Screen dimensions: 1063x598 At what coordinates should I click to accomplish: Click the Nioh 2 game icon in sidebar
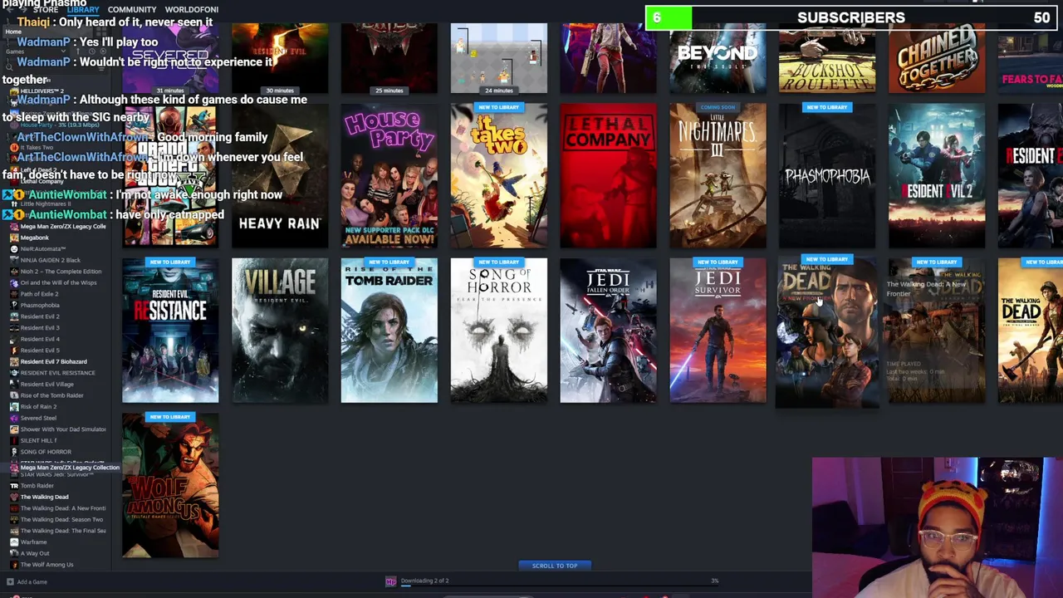pos(14,272)
